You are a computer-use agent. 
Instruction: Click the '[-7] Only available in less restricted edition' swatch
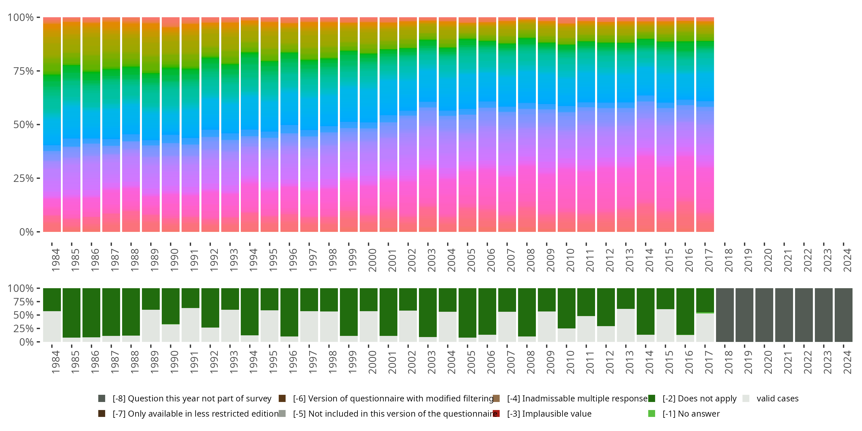[102, 413]
